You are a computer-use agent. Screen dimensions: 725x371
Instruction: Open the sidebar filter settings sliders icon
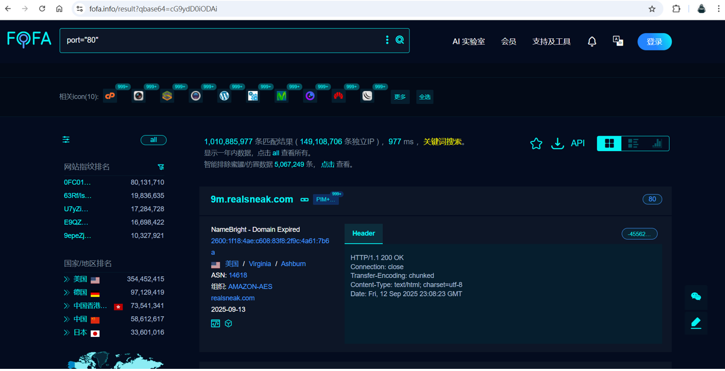66,139
